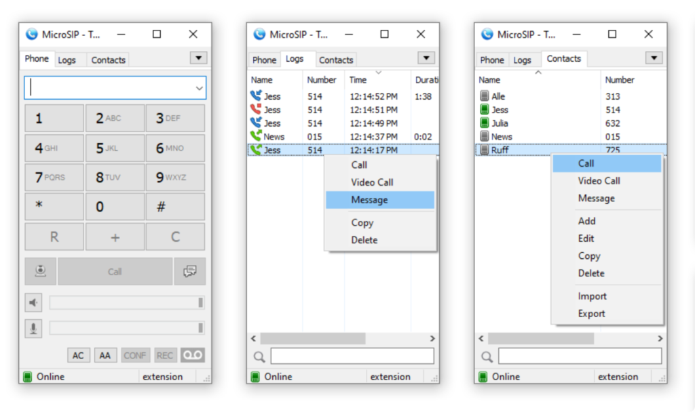Mute audio with the speaker icon
The image size is (695, 412).
point(33,302)
